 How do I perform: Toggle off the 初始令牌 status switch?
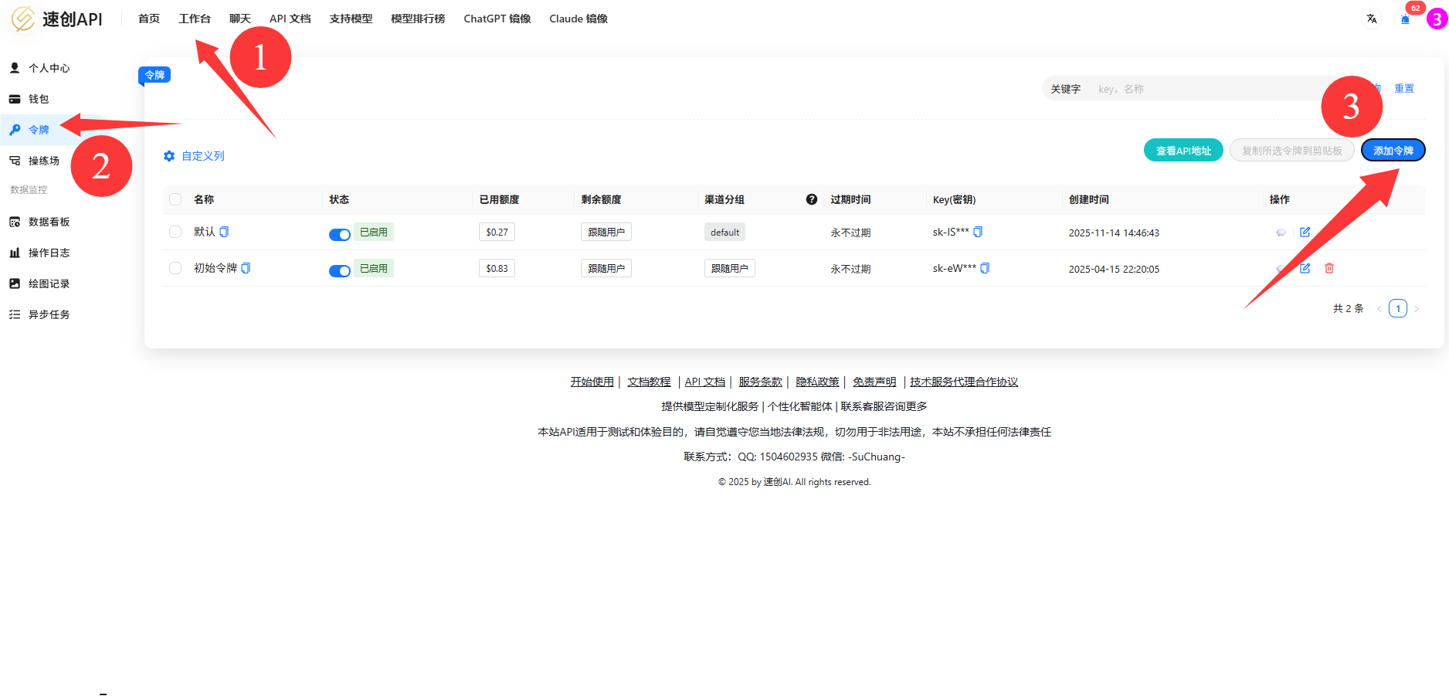pyautogui.click(x=339, y=271)
